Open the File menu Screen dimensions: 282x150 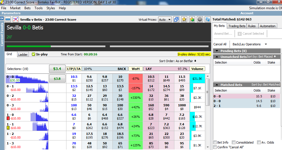4,8
